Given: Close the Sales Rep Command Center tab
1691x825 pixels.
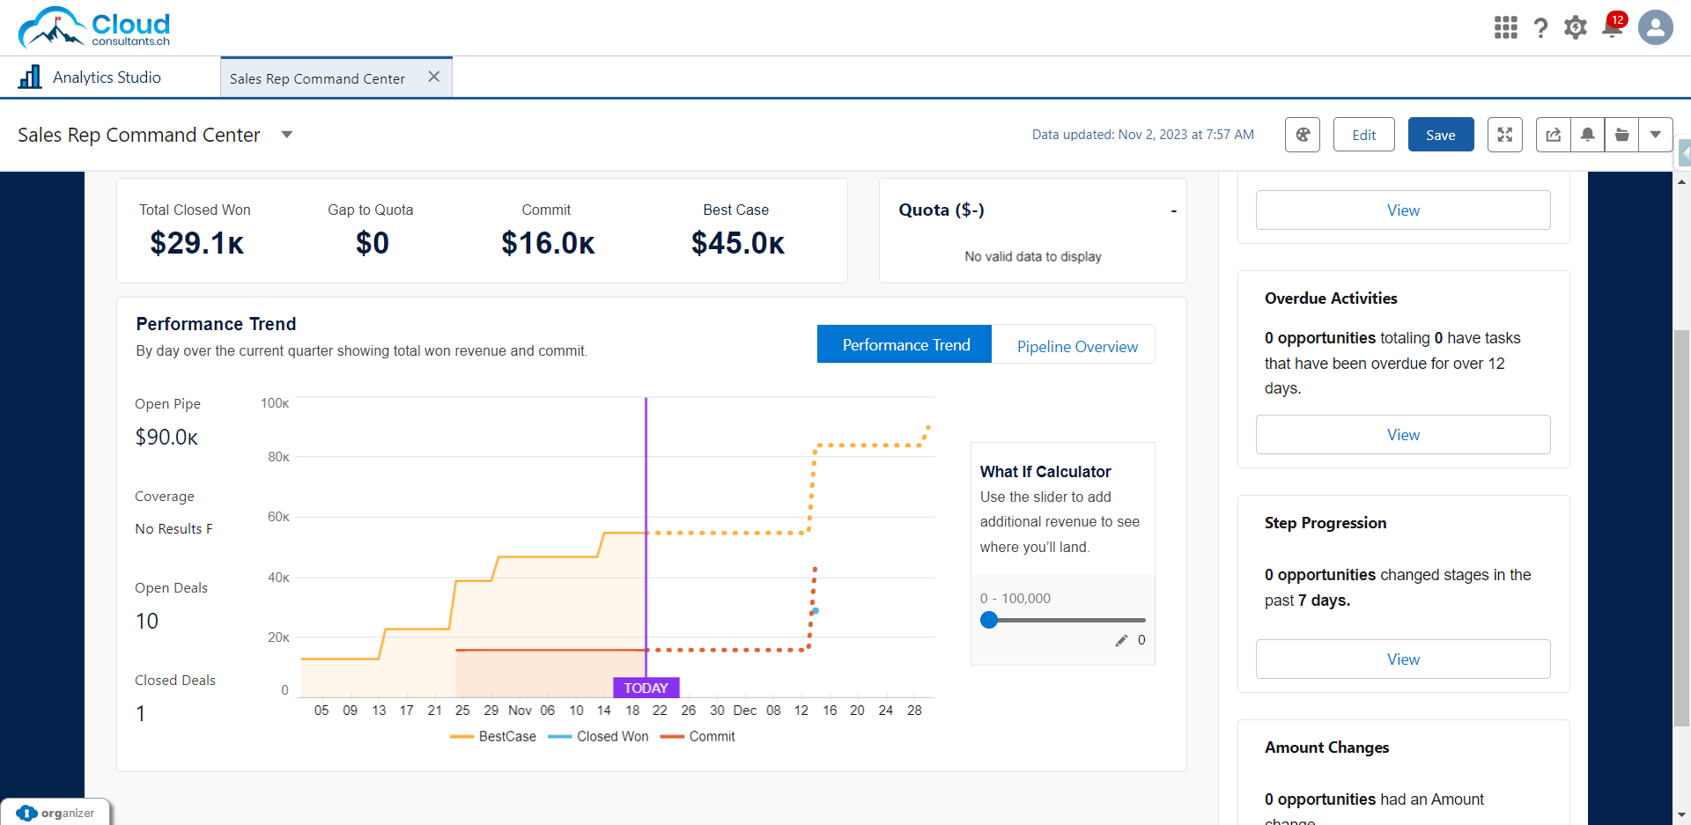Looking at the screenshot, I should coord(433,77).
